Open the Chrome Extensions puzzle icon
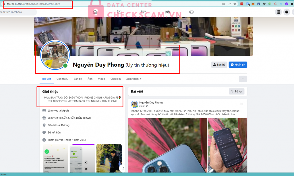Screen dimensions: 294x176 (x=292, y=4)
